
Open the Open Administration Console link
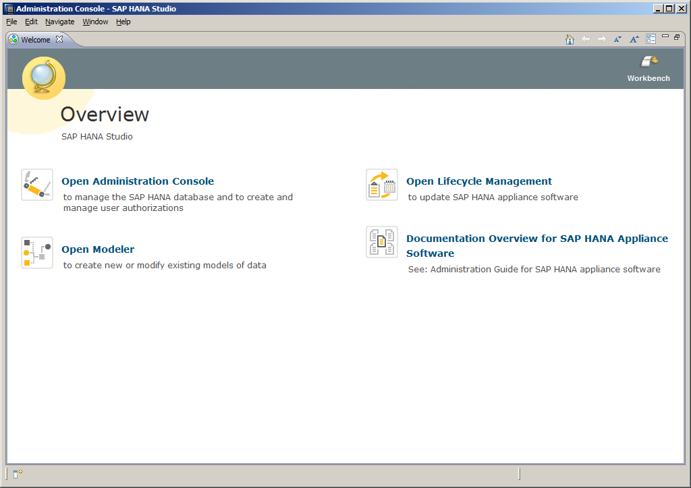tap(138, 181)
